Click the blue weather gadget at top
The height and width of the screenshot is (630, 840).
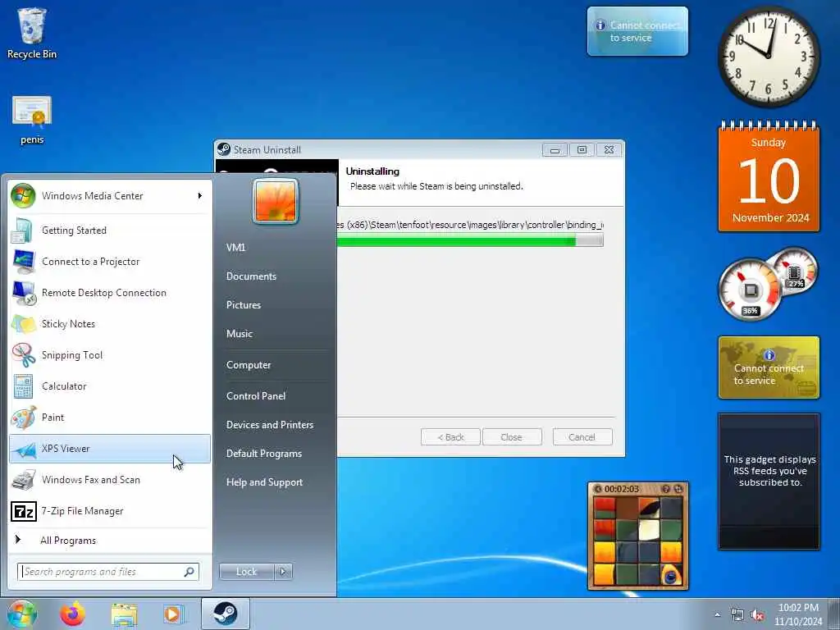coord(637,31)
